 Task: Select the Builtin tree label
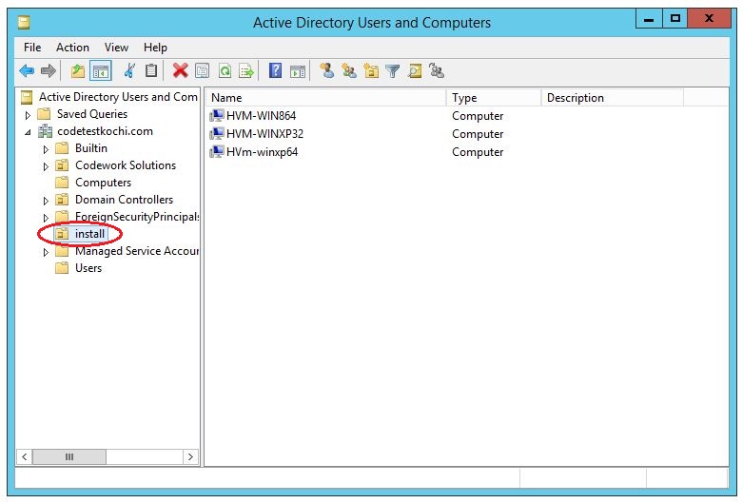(91, 148)
